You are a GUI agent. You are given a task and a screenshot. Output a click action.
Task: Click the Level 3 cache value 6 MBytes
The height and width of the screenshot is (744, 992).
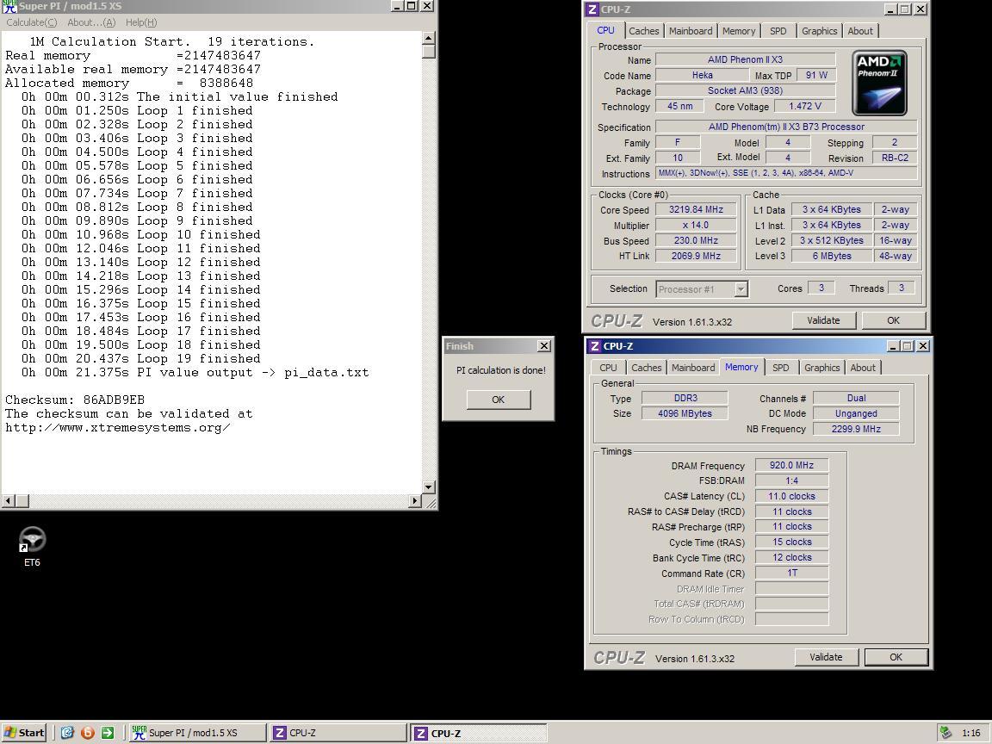coord(831,257)
